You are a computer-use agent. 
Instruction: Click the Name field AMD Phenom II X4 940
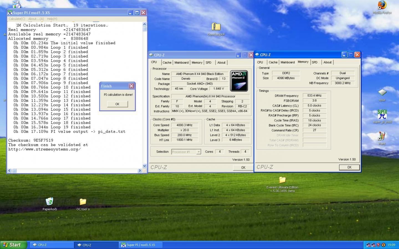click(x=200, y=74)
